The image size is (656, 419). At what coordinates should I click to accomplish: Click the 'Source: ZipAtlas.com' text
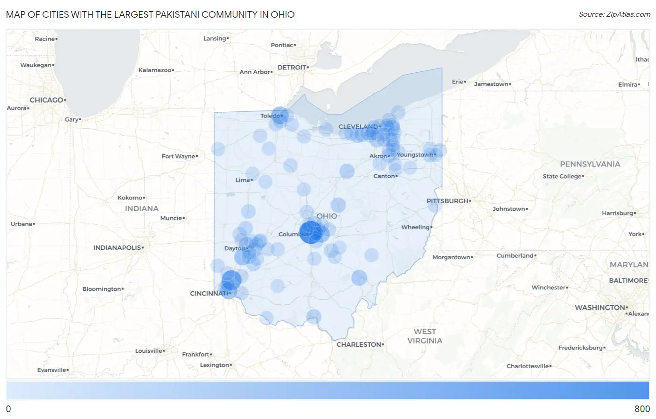pos(614,14)
